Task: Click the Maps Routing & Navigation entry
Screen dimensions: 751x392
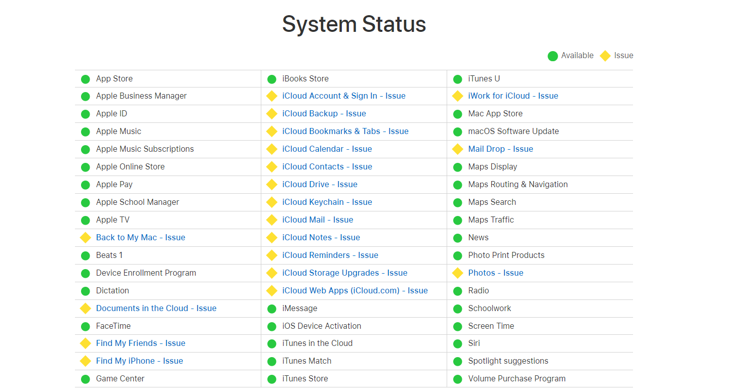Action: (x=518, y=185)
